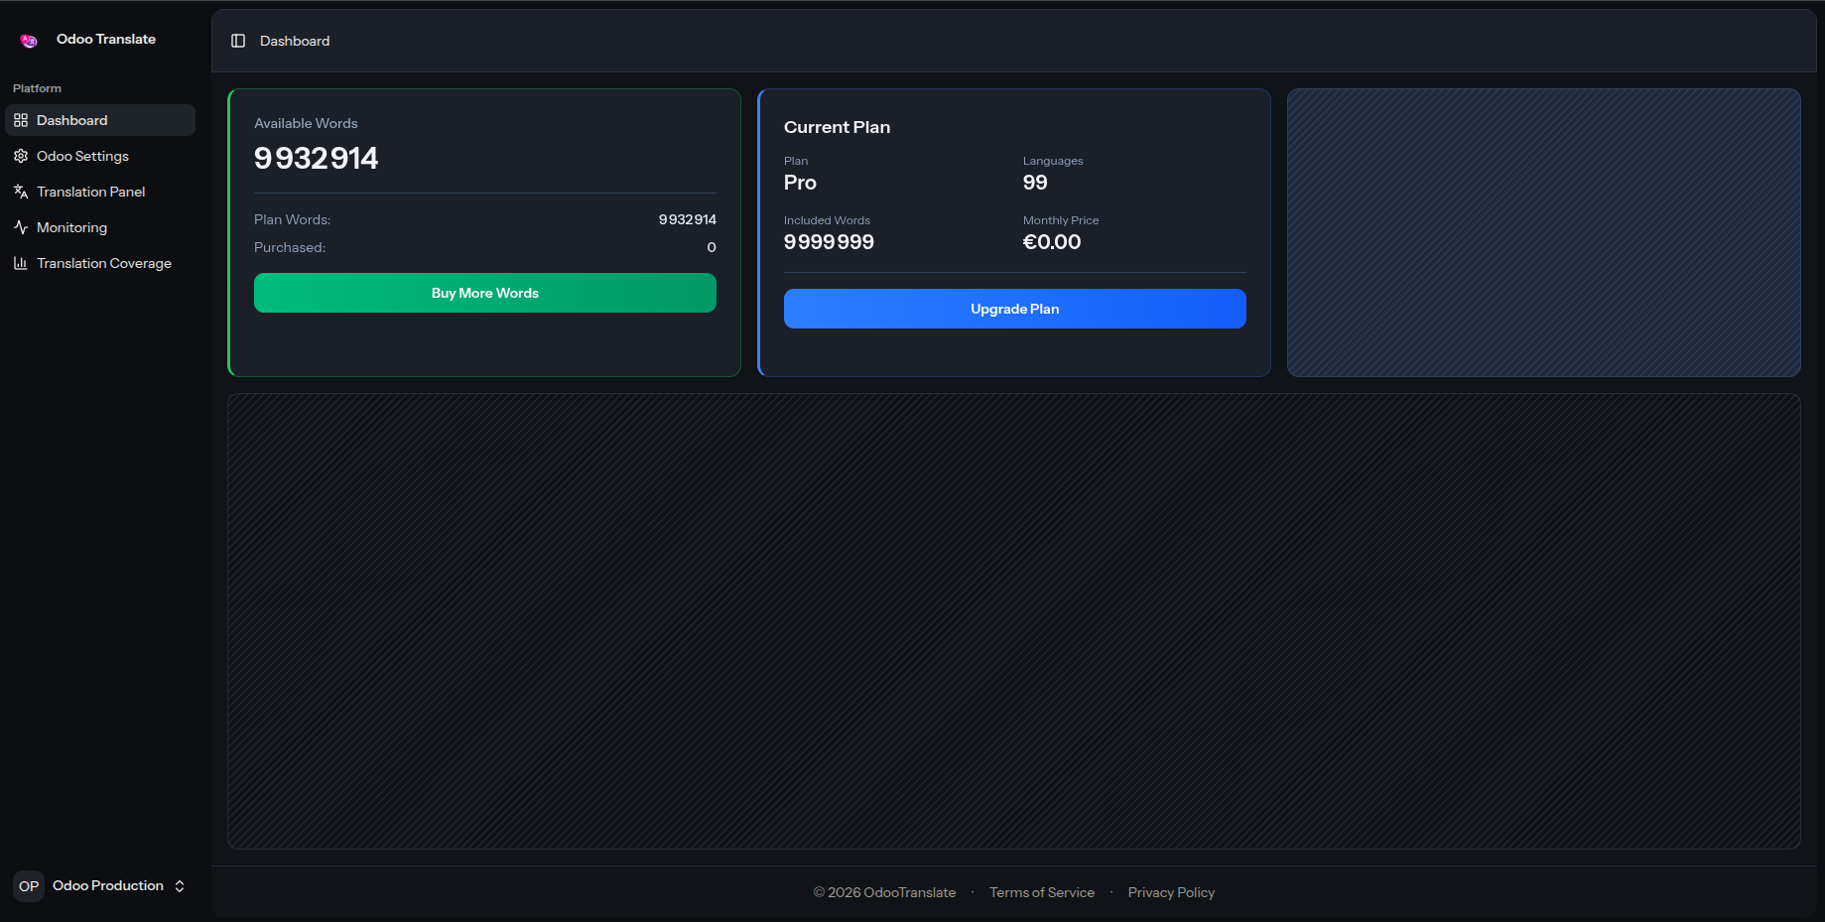
Task: Click the © 2026 OdooTranslate text
Action: click(x=884, y=892)
